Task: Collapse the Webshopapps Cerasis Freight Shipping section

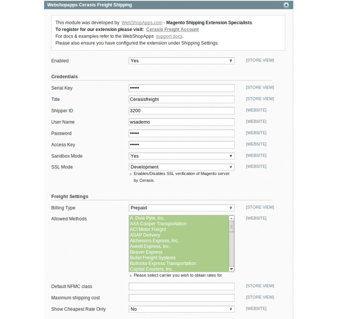Action: coord(286,5)
